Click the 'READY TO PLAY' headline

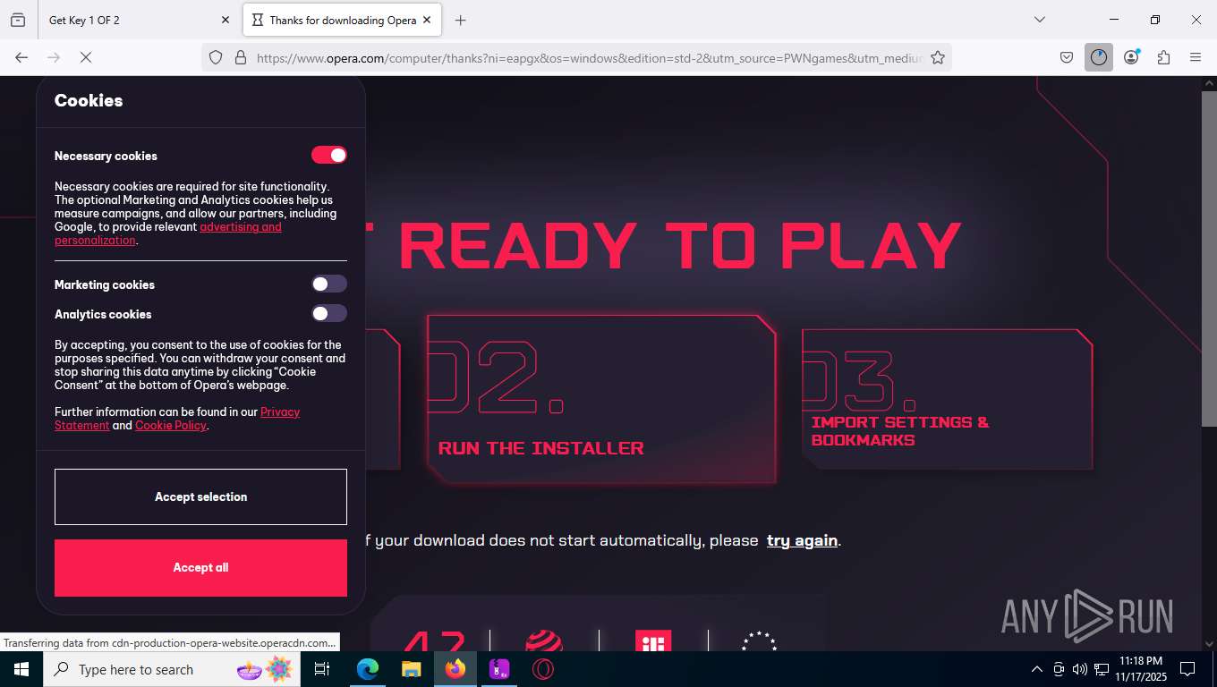[x=680, y=245]
